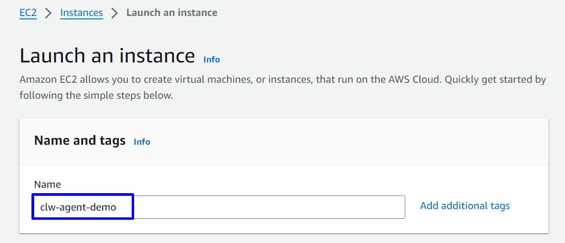565x243 pixels.
Task: Click the 'Name and tags' section heading
Action: click(x=80, y=141)
